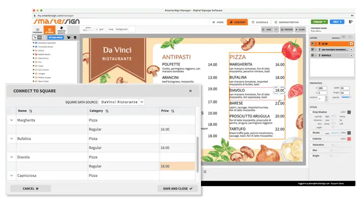The width and height of the screenshot is (358, 204).
Task: Expand the Food folder
Action: (34, 66)
